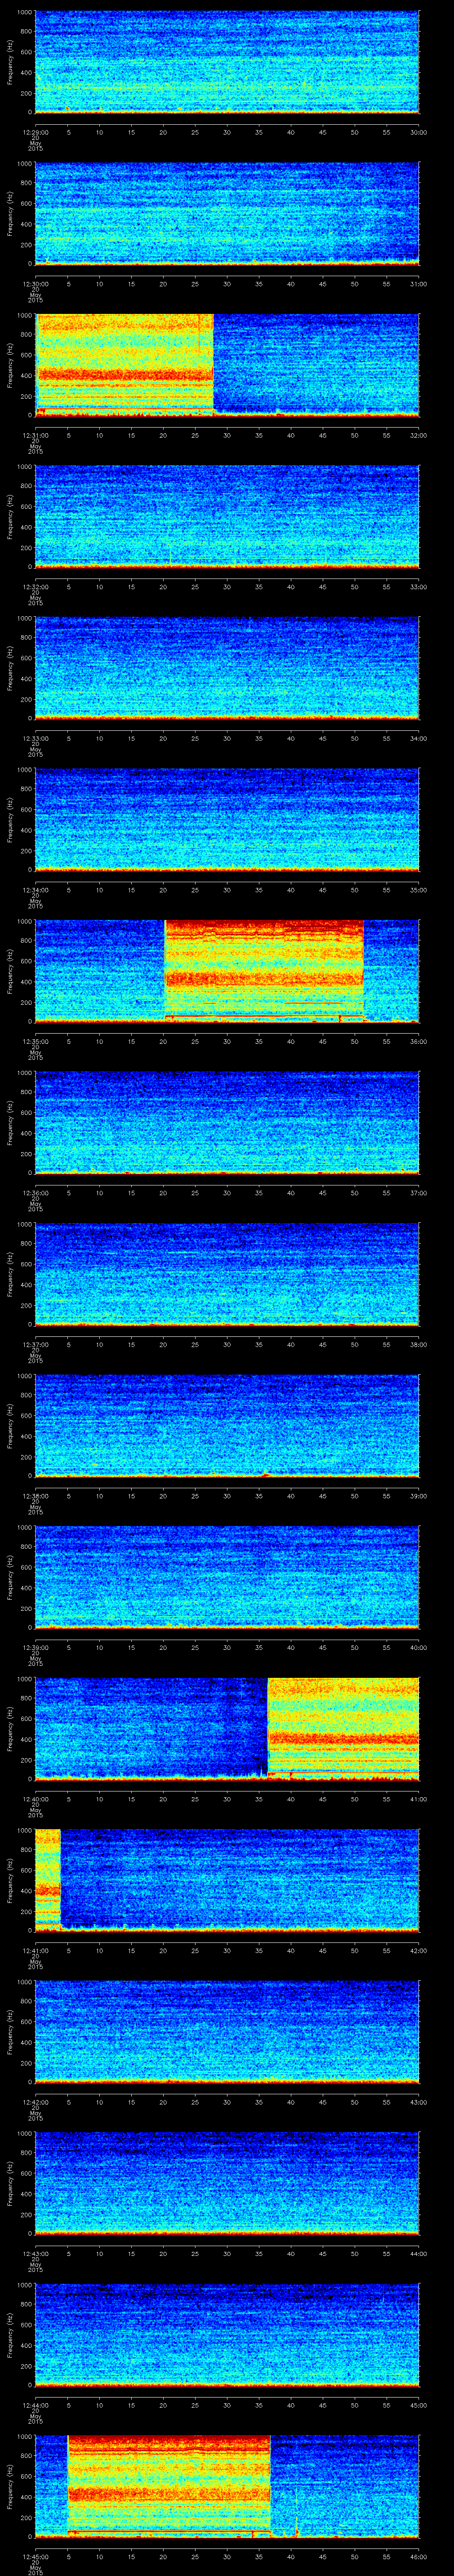The height and width of the screenshot is (2576, 454).
Task: Click the 12:44:00 start time label
Action: pos(35,2405)
